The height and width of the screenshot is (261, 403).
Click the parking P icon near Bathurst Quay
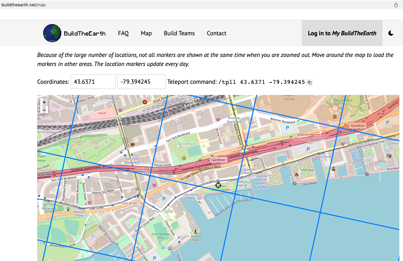point(164,199)
